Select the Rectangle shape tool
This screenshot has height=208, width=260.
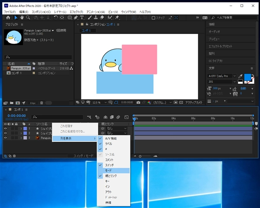click(x=70, y=18)
